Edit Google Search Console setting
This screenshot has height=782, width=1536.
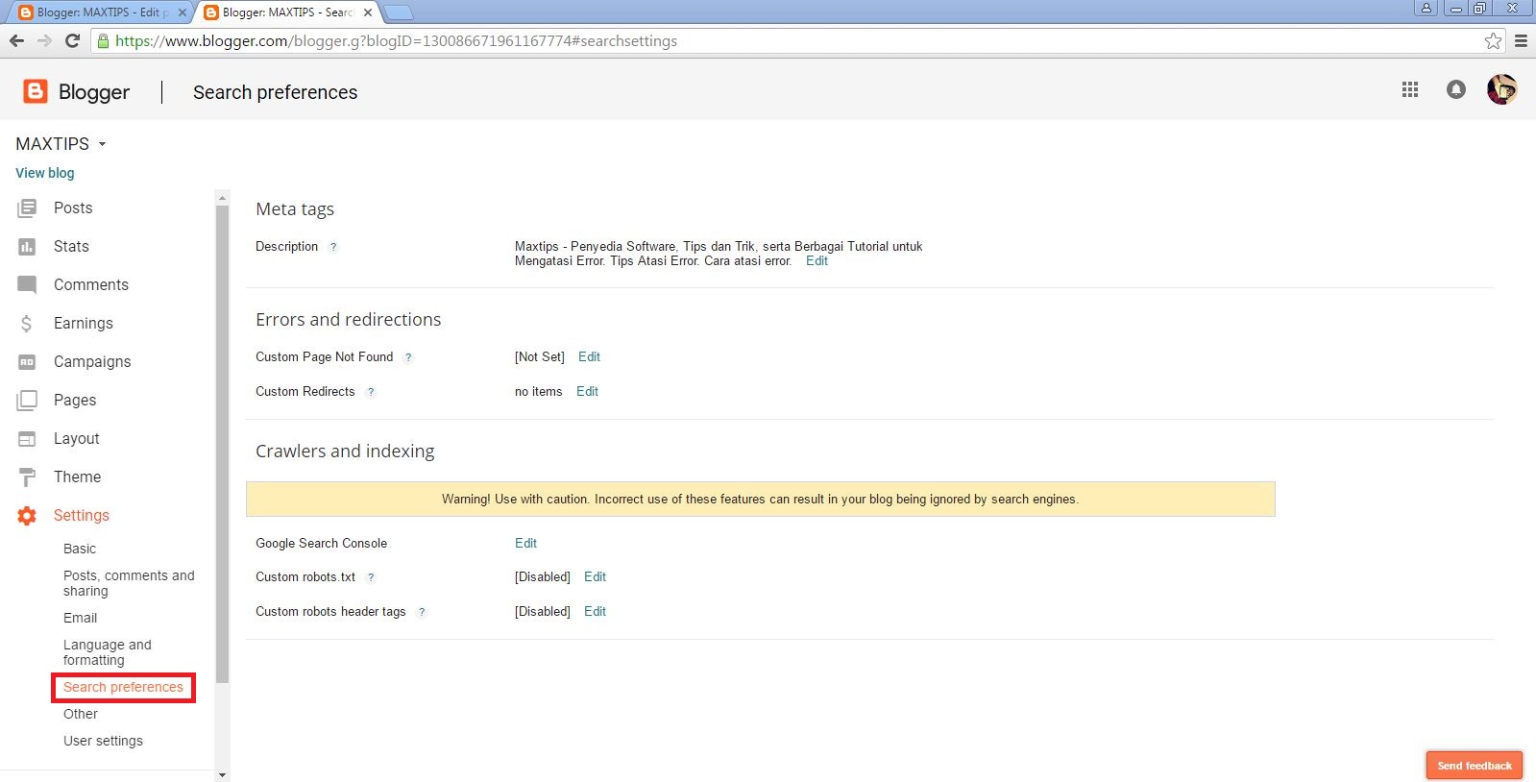tap(525, 544)
